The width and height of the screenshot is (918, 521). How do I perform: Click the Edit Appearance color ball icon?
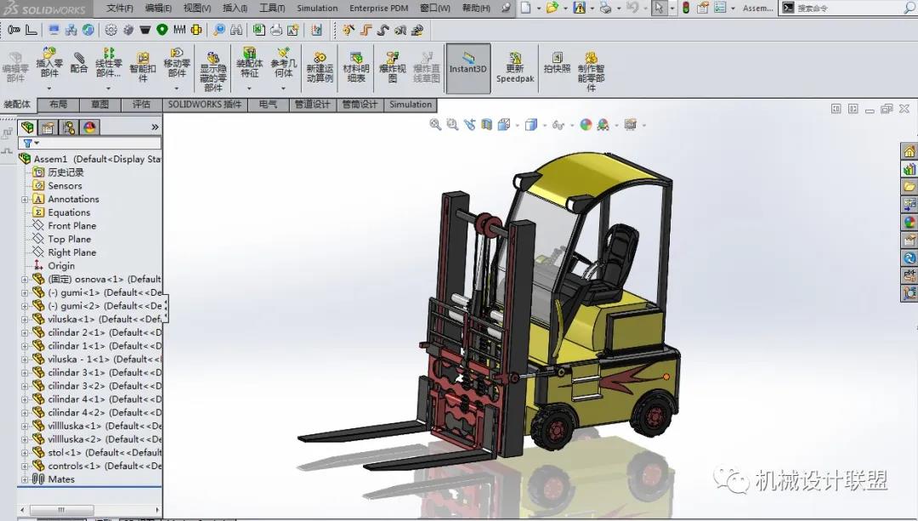tap(586, 125)
